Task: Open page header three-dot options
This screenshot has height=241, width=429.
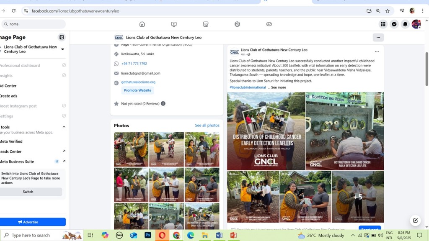Action: pyautogui.click(x=378, y=37)
